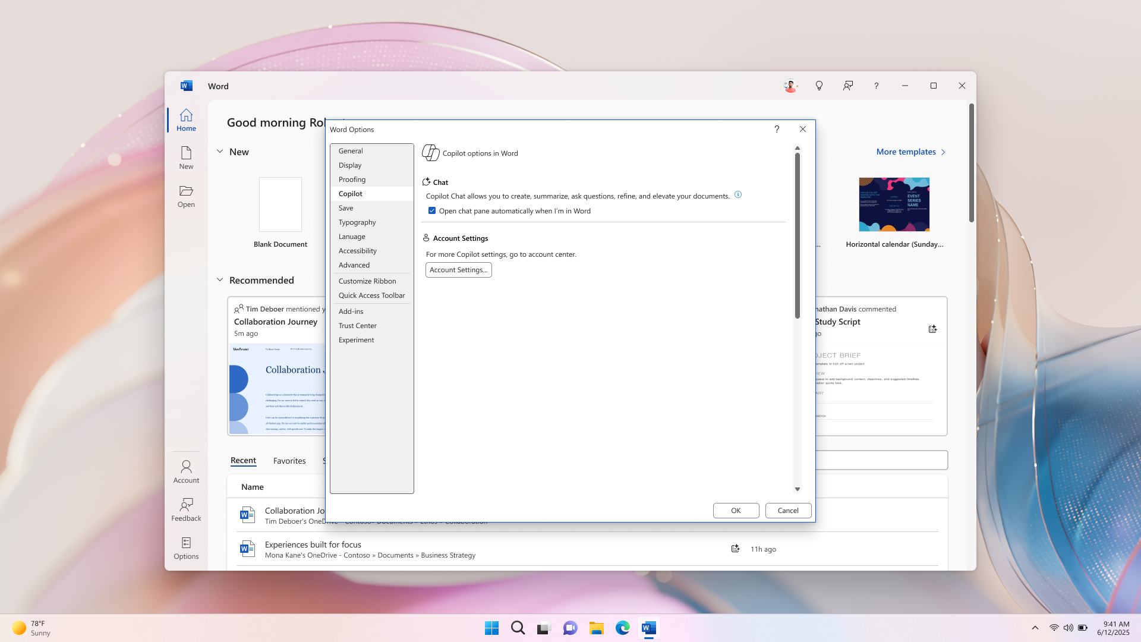Viewport: 1141px width, 642px height.
Task: Click Cancel in Word Options
Action: 788,511
